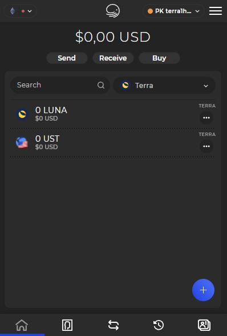
Task: Click the blue plus add-token button
Action: (x=203, y=290)
